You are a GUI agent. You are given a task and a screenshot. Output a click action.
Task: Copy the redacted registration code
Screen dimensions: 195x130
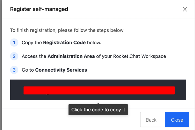pyautogui.click(x=99, y=90)
